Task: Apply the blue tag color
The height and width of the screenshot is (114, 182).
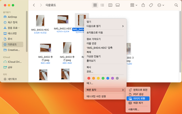Action: (108, 78)
